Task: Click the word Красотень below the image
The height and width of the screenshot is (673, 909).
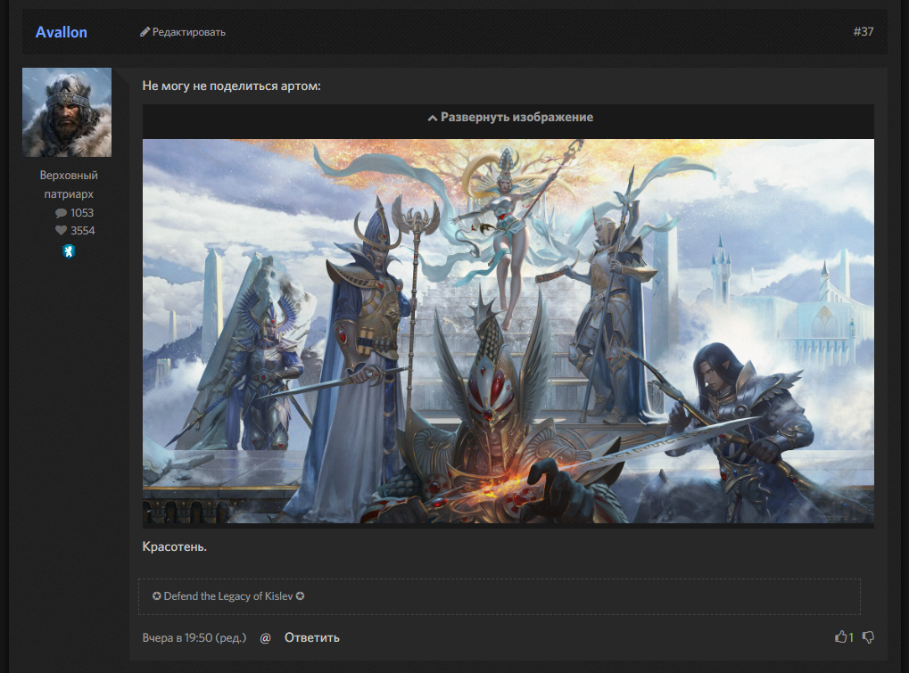Action: [x=174, y=546]
